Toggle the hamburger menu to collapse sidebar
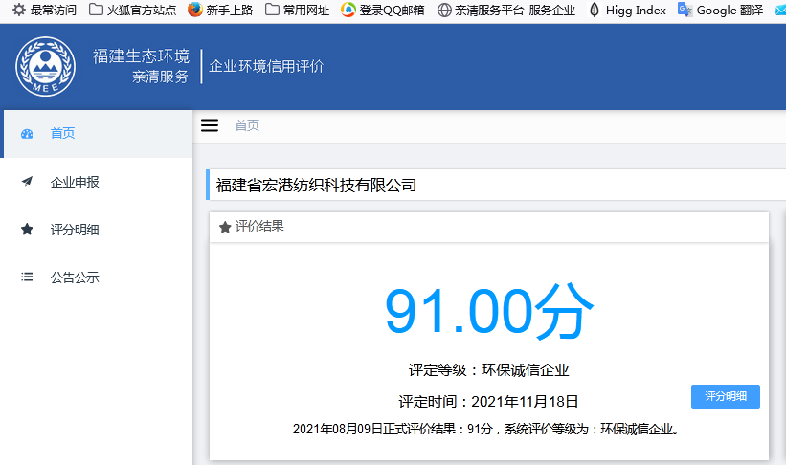 (x=210, y=125)
